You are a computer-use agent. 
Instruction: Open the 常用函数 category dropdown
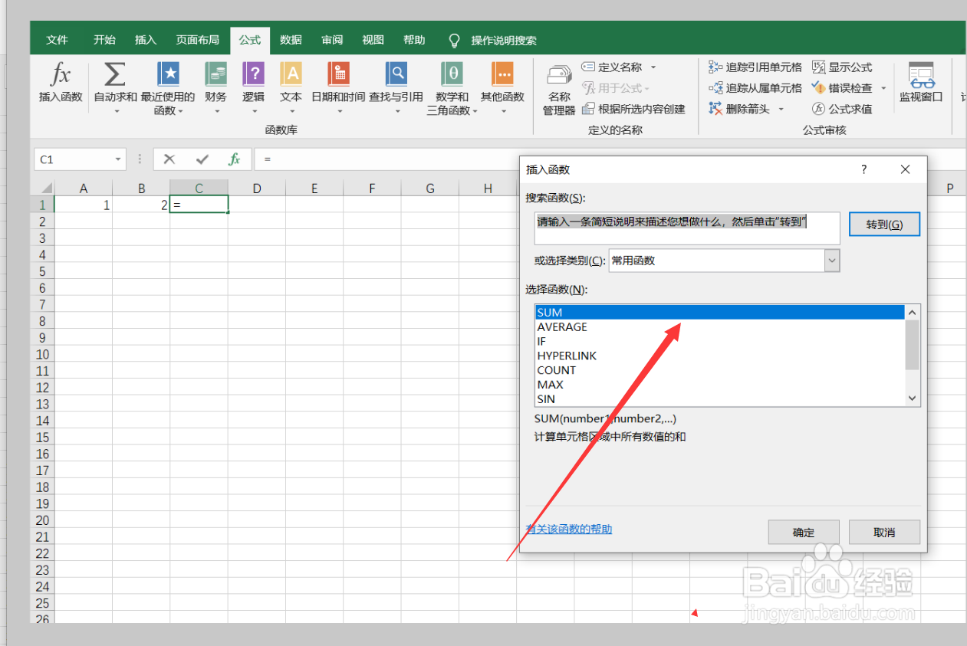pyautogui.click(x=831, y=261)
